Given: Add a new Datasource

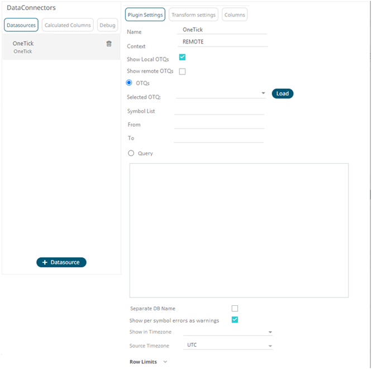Looking at the screenshot, I should point(61,262).
